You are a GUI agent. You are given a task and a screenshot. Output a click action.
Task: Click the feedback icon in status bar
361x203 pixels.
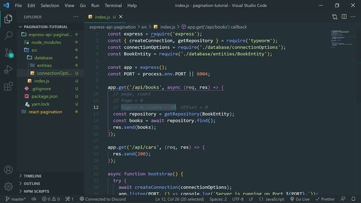point(343,199)
